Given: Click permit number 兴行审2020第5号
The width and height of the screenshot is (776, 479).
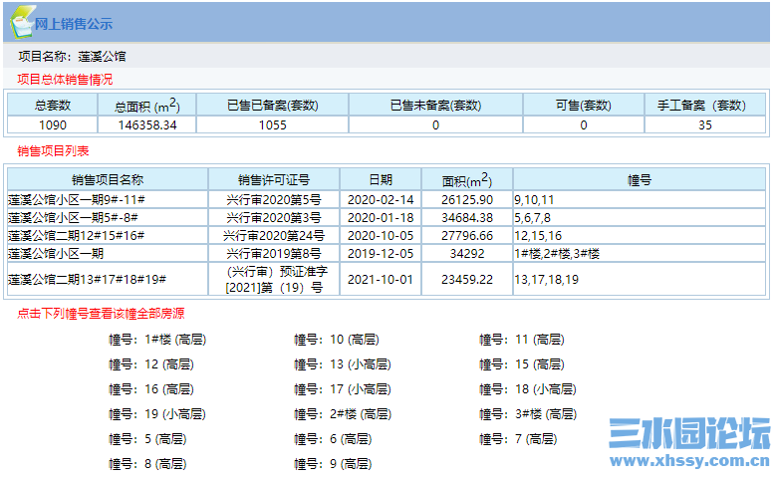Looking at the screenshot, I should click(x=274, y=200).
